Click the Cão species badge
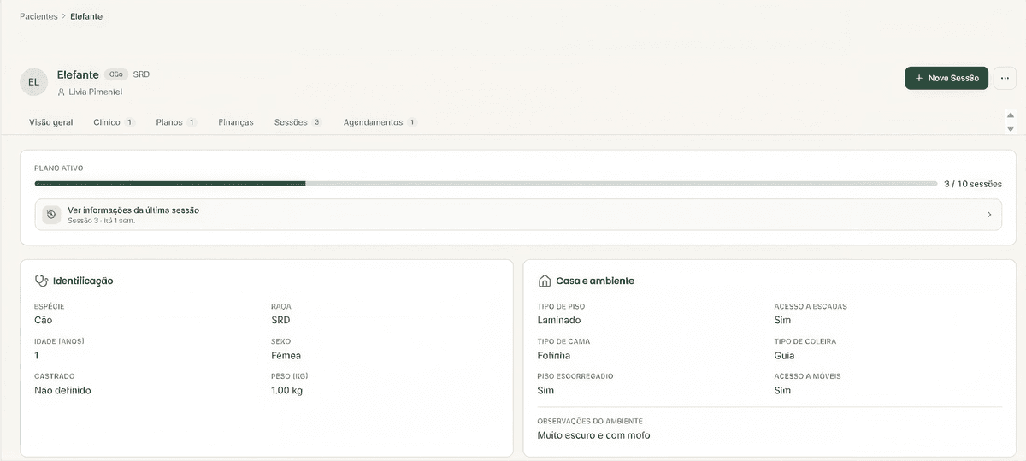Image resolution: width=1026 pixels, height=461 pixels. (x=116, y=74)
